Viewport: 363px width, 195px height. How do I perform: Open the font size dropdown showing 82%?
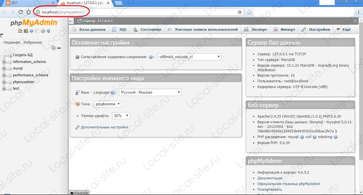click(121, 116)
